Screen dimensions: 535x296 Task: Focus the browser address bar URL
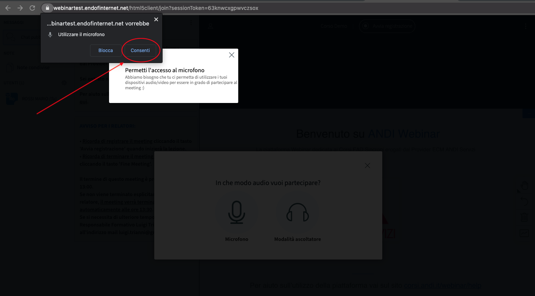tap(156, 8)
